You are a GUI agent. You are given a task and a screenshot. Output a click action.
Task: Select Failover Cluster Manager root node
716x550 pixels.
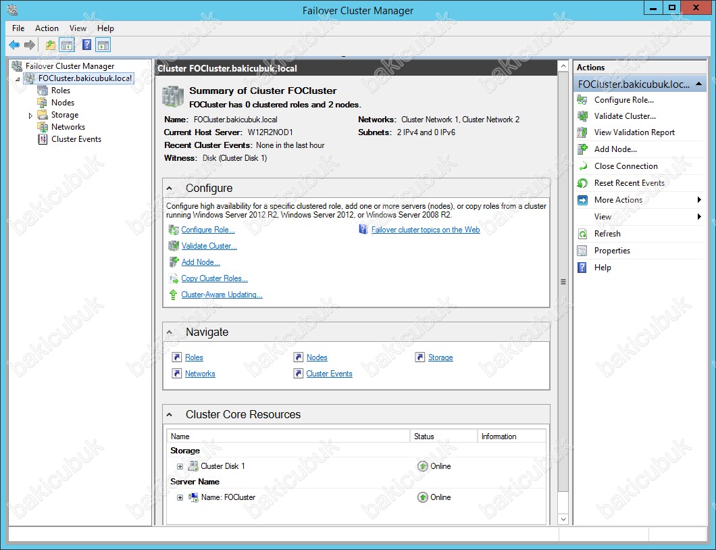70,66
